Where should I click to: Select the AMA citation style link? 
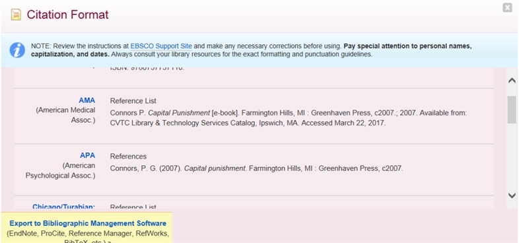coord(87,100)
